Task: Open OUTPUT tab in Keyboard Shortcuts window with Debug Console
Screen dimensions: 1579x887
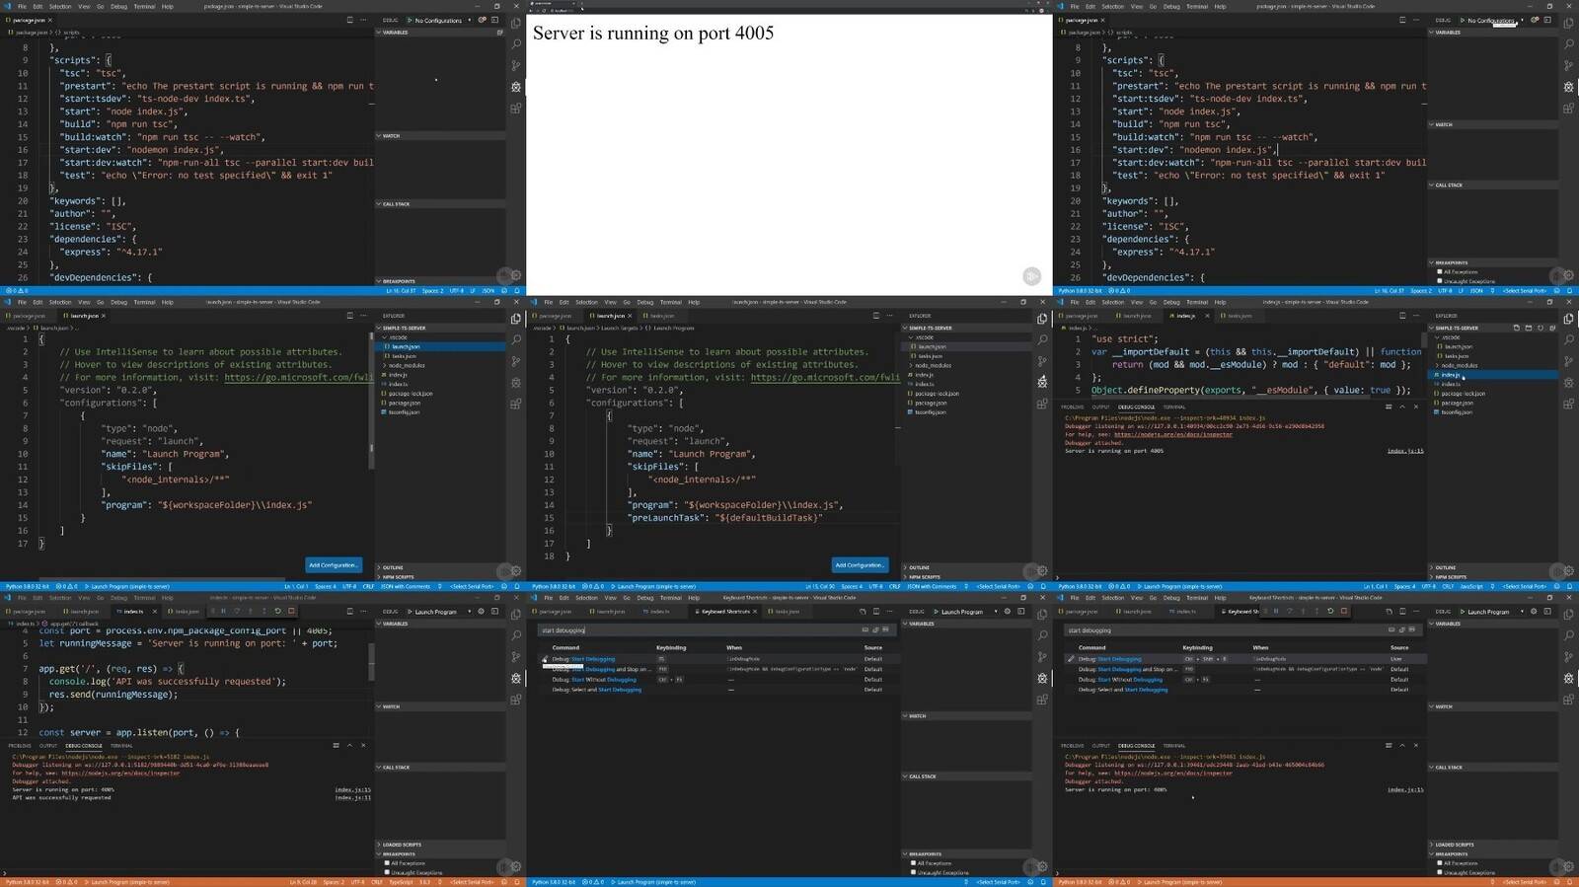Action: (1100, 746)
